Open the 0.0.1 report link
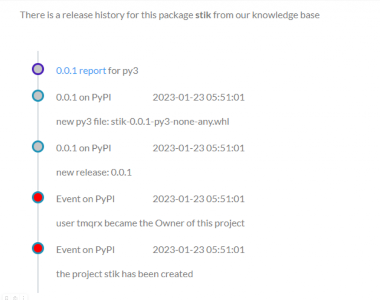Viewport: 380px width, 300px height. tap(81, 71)
